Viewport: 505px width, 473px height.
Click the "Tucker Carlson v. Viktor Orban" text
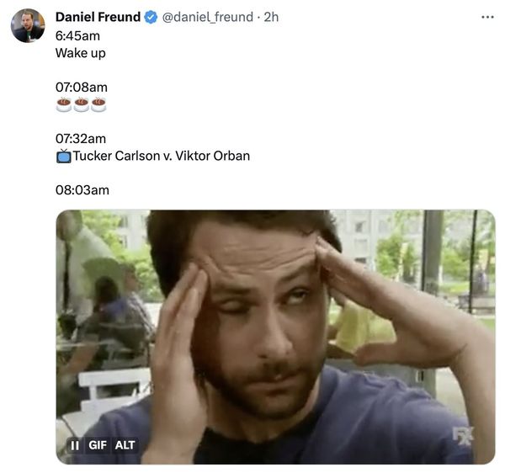(x=161, y=156)
